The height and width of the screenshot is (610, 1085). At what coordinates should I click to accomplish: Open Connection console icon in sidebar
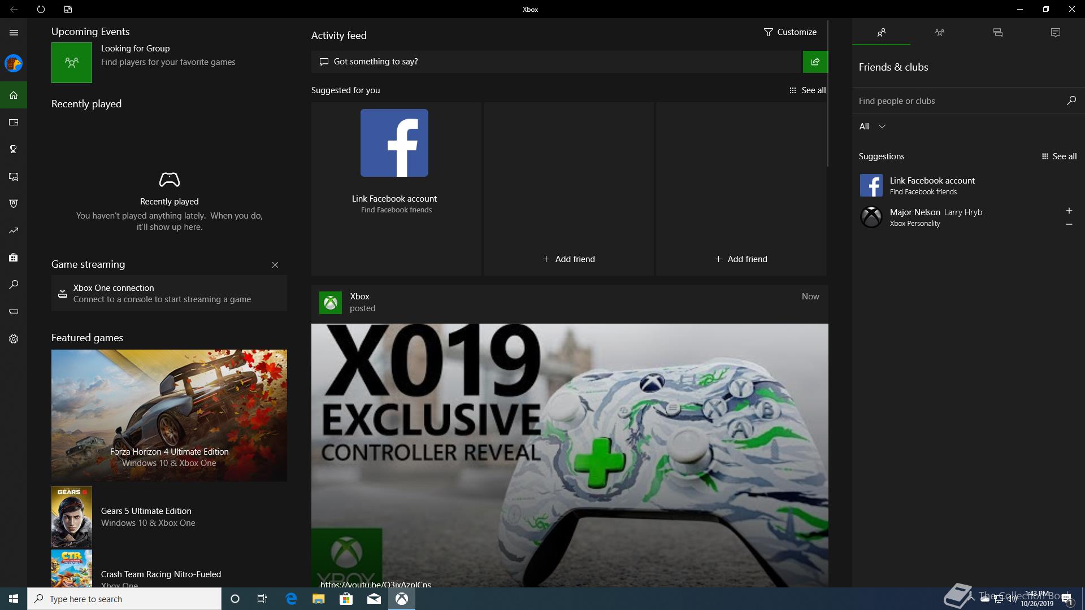point(14,312)
